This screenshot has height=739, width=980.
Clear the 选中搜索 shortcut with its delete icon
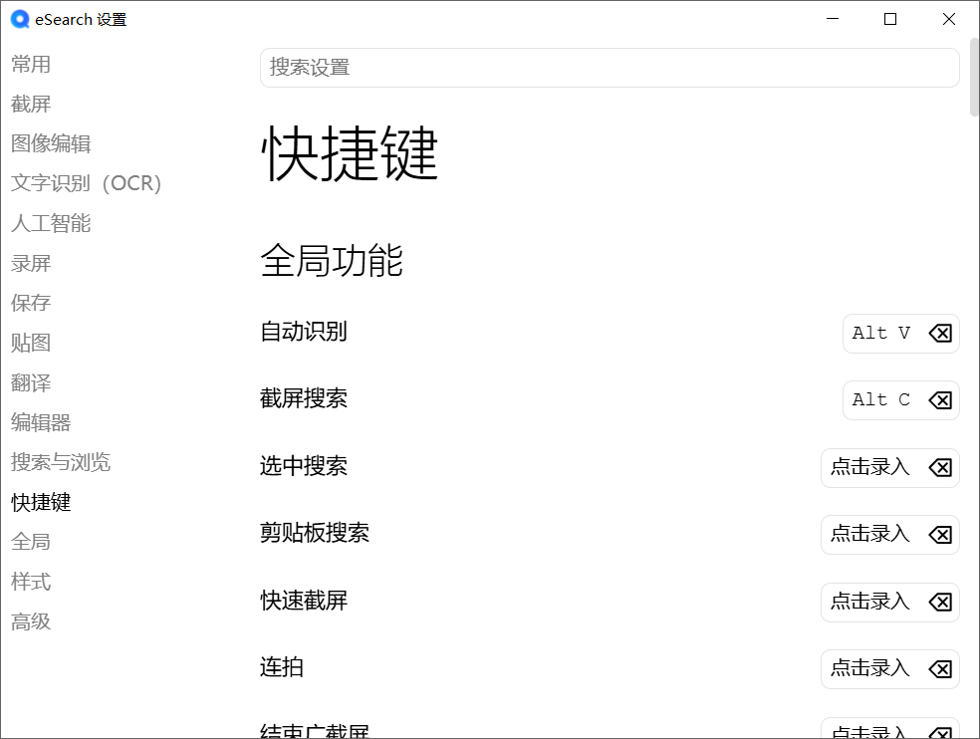coord(940,468)
